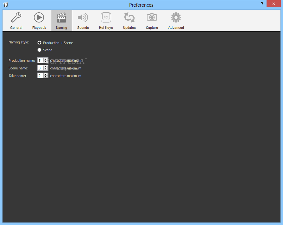
Task: Click the Scene name value field
Action: point(41,68)
